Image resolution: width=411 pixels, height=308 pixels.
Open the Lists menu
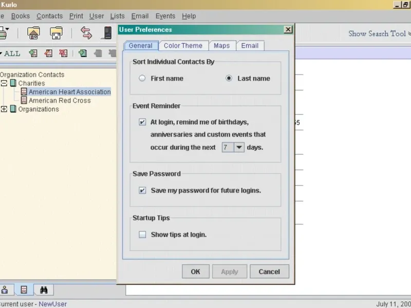coord(118,16)
